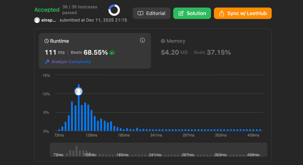
Task: Click the info icon in the Runtime card
Action: 142,40
